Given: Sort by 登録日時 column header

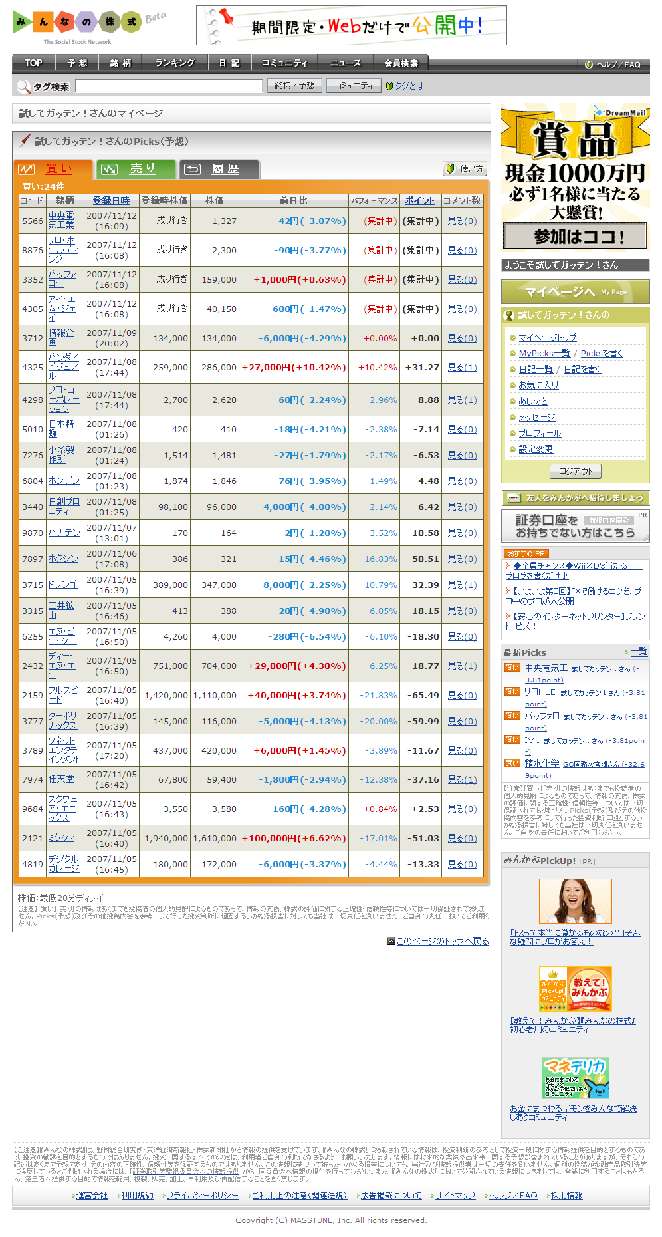Looking at the screenshot, I should (111, 200).
